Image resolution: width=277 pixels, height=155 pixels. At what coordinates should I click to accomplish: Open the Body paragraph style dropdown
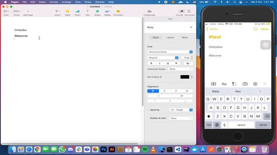coord(170,27)
